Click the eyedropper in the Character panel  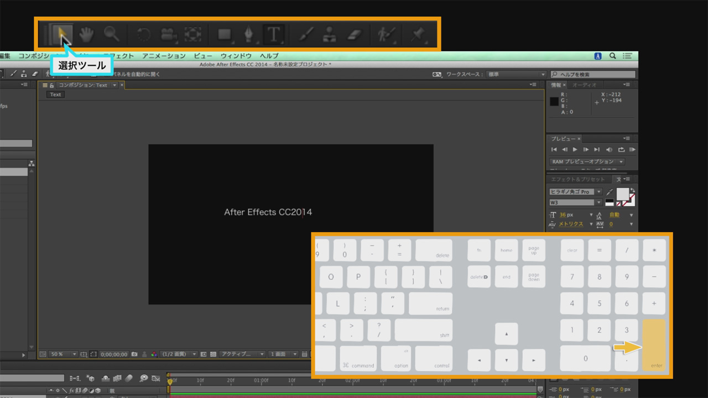(x=610, y=191)
